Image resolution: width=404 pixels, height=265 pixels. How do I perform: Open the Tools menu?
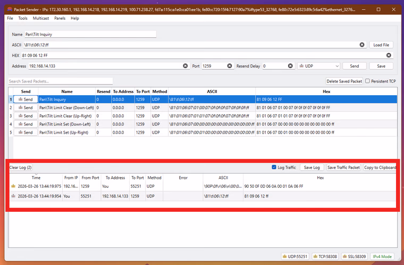(23, 18)
